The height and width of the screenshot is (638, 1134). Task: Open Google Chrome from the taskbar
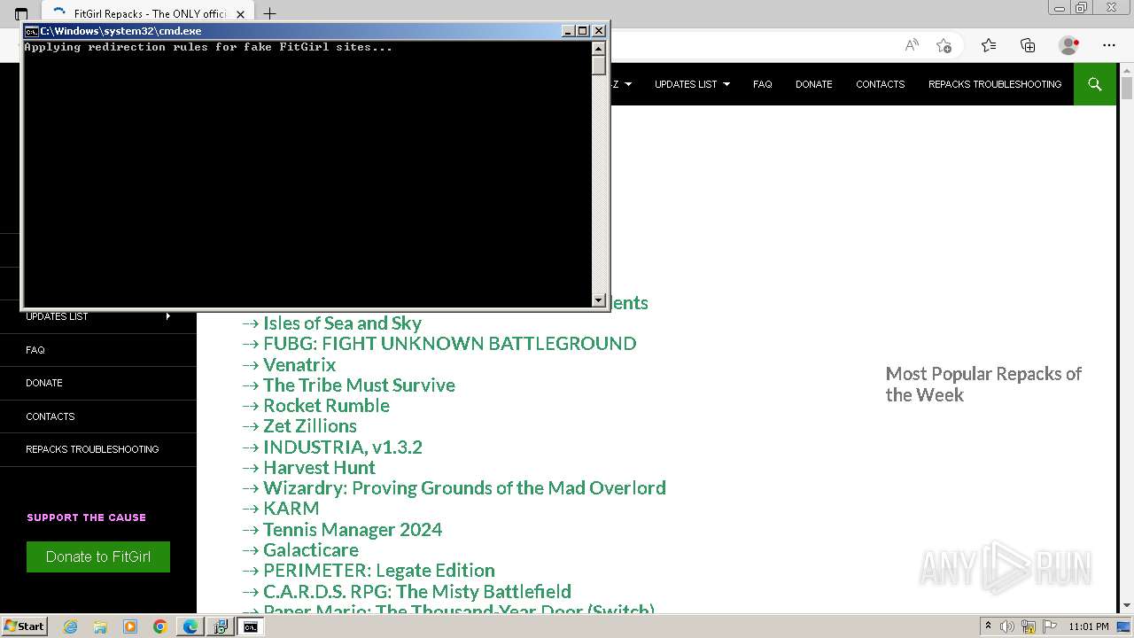[160, 626]
